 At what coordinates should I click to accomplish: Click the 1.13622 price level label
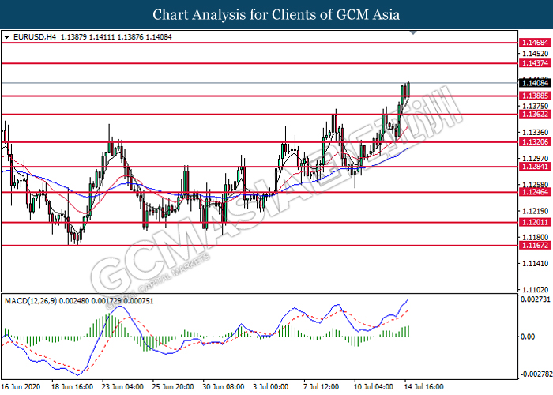pos(535,114)
